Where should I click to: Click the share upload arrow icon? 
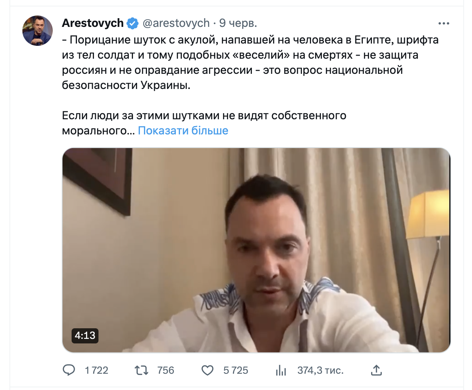point(376,370)
